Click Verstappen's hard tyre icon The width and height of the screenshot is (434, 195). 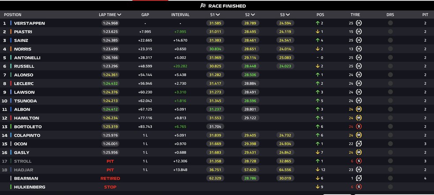[x=359, y=23]
